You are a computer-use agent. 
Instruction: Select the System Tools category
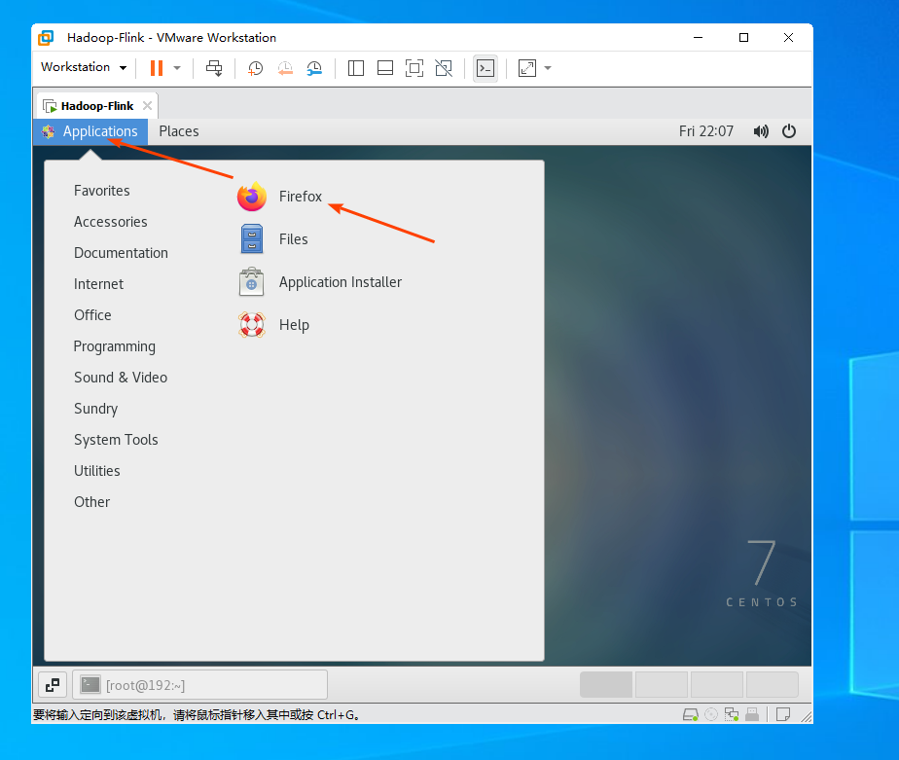(x=116, y=440)
